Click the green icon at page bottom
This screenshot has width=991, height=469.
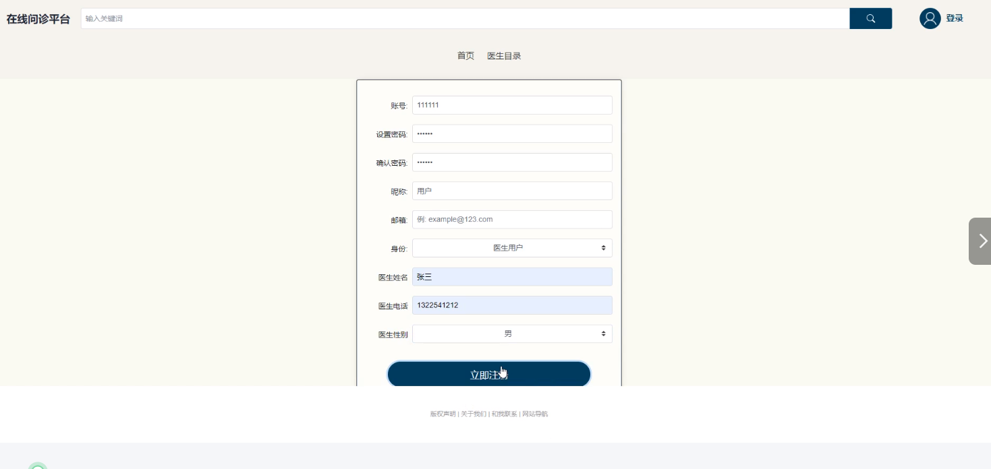[38, 466]
